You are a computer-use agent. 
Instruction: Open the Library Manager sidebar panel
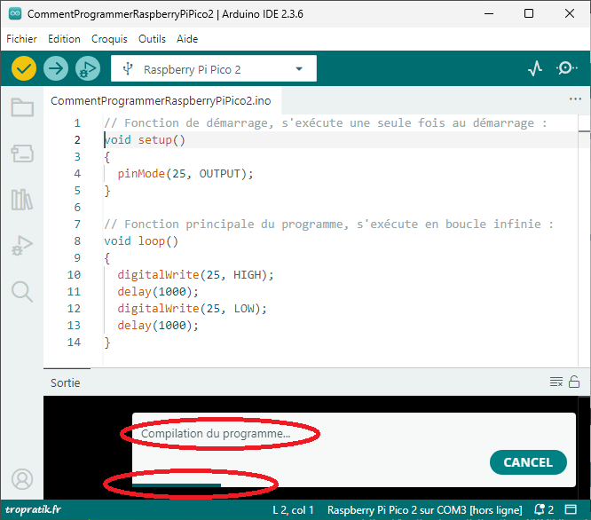[22, 200]
